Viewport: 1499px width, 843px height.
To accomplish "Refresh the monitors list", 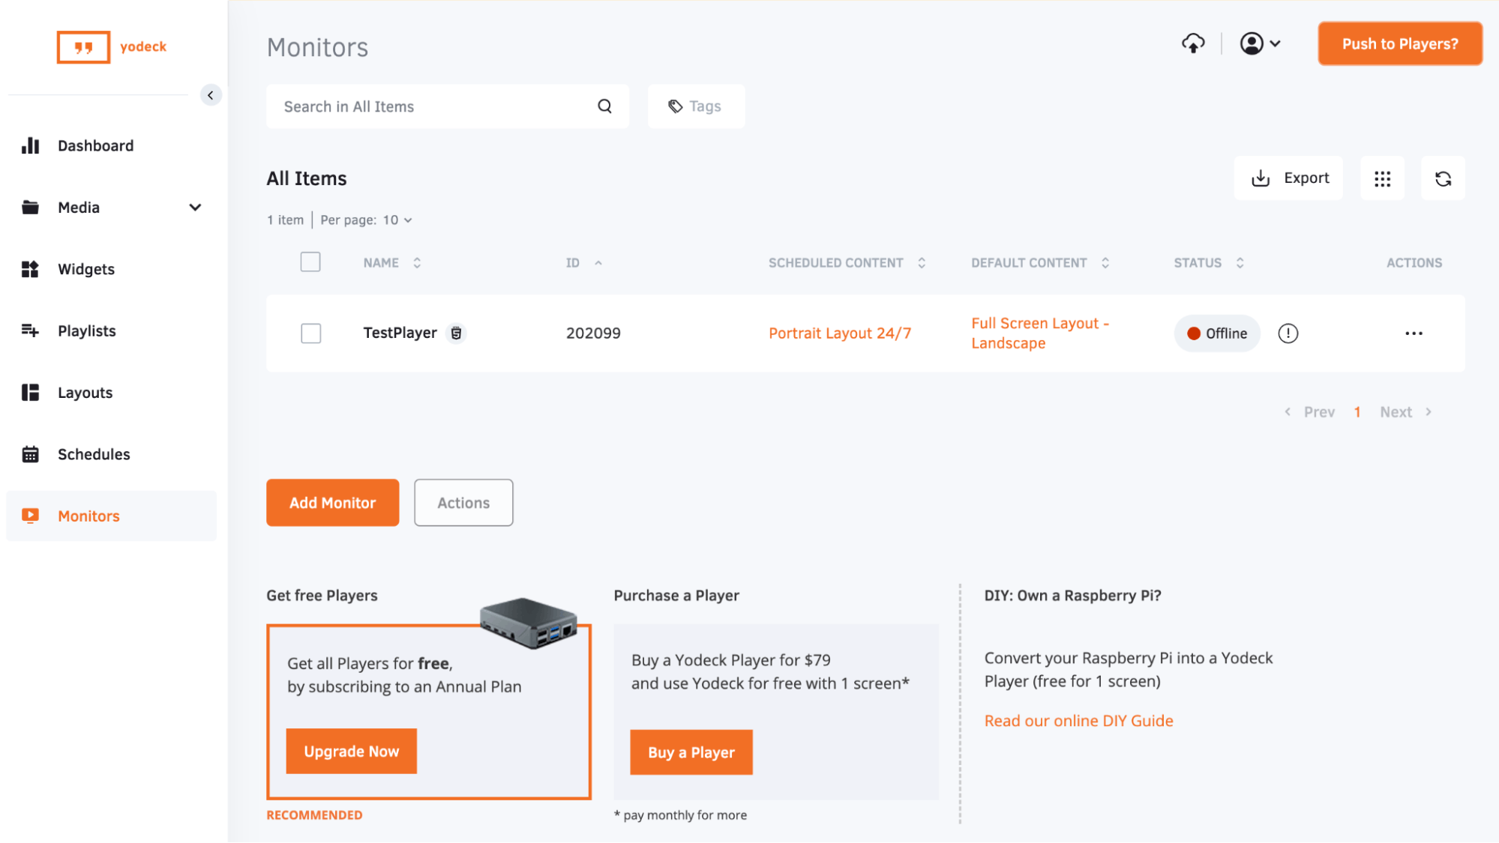I will (x=1443, y=178).
